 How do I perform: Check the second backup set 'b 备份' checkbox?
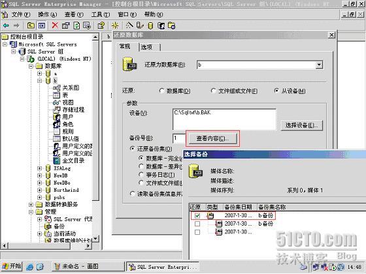pyautogui.click(x=197, y=224)
